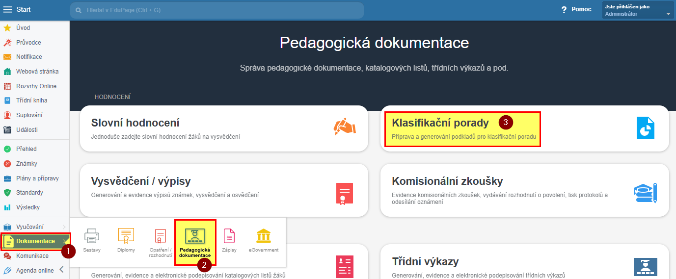Focus the Hledat v EduPage search field

click(x=216, y=10)
